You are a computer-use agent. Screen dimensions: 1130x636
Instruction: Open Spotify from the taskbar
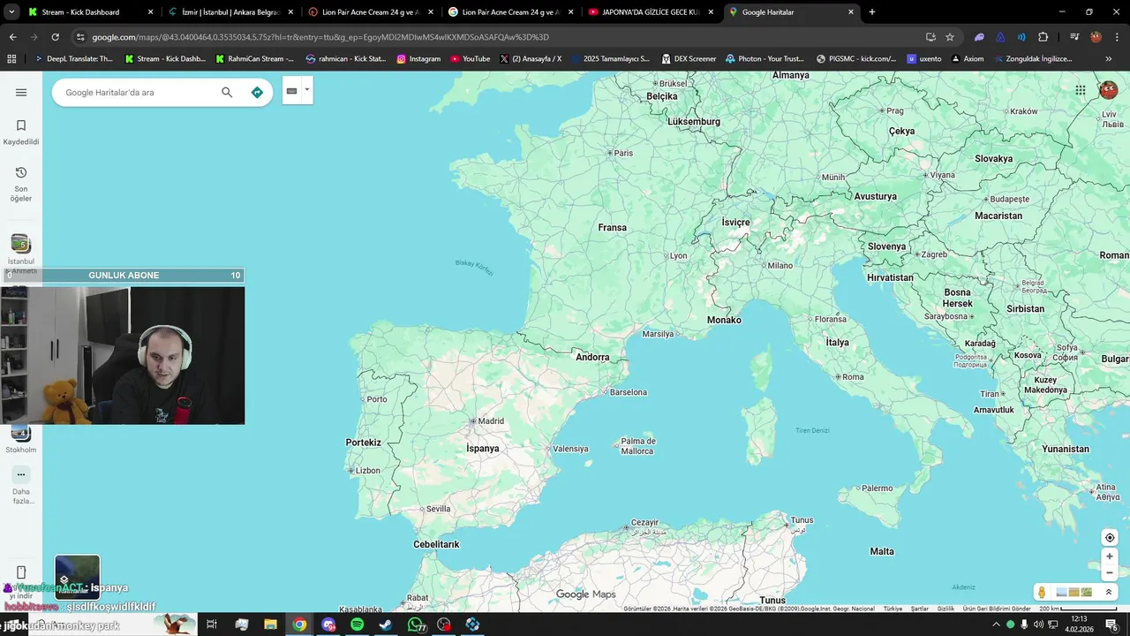click(357, 625)
